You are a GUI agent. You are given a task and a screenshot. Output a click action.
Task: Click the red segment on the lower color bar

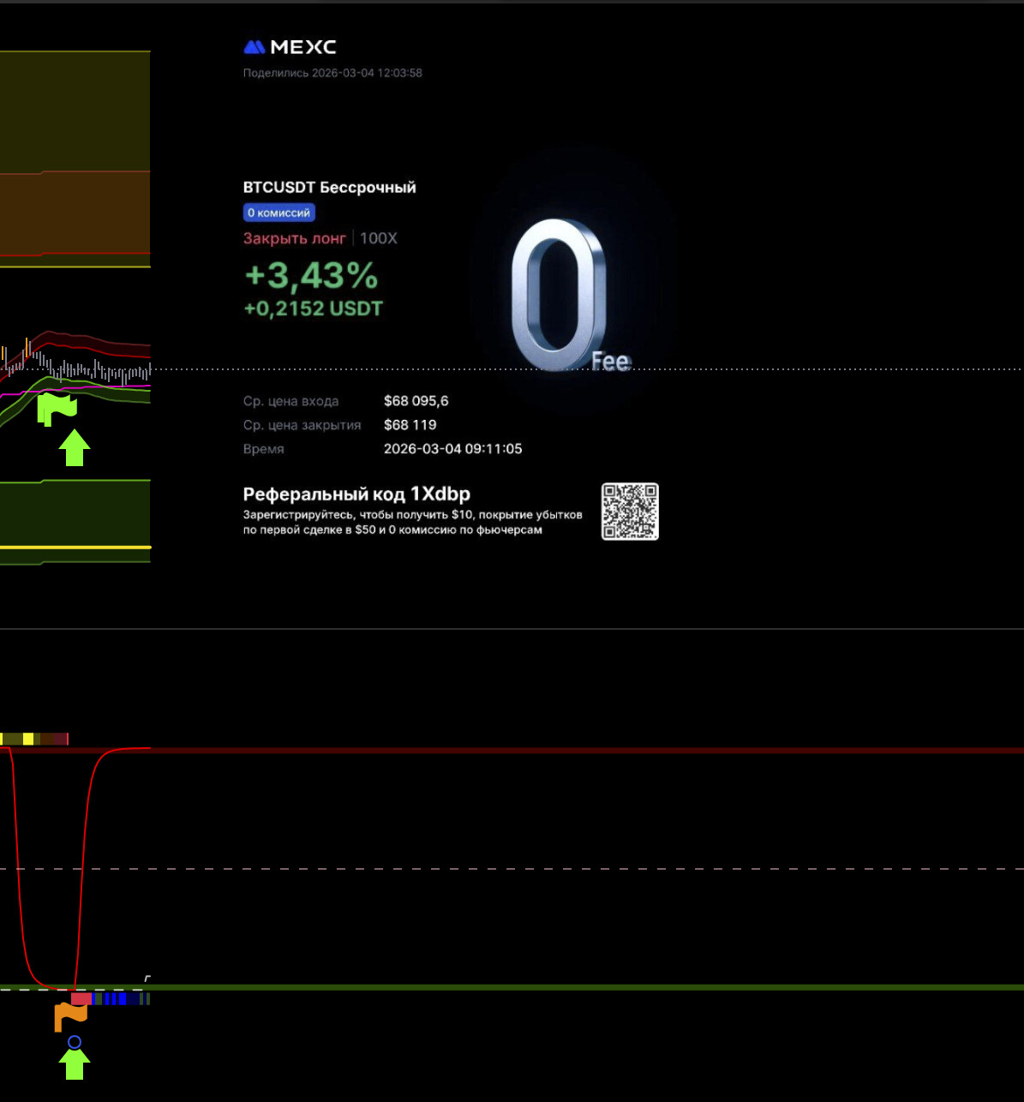pos(81,999)
